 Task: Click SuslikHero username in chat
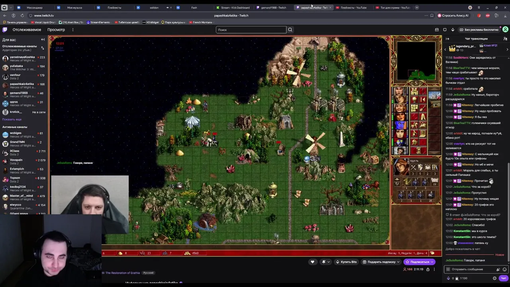coord(461,57)
